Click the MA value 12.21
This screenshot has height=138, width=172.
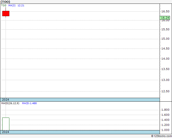21,6
